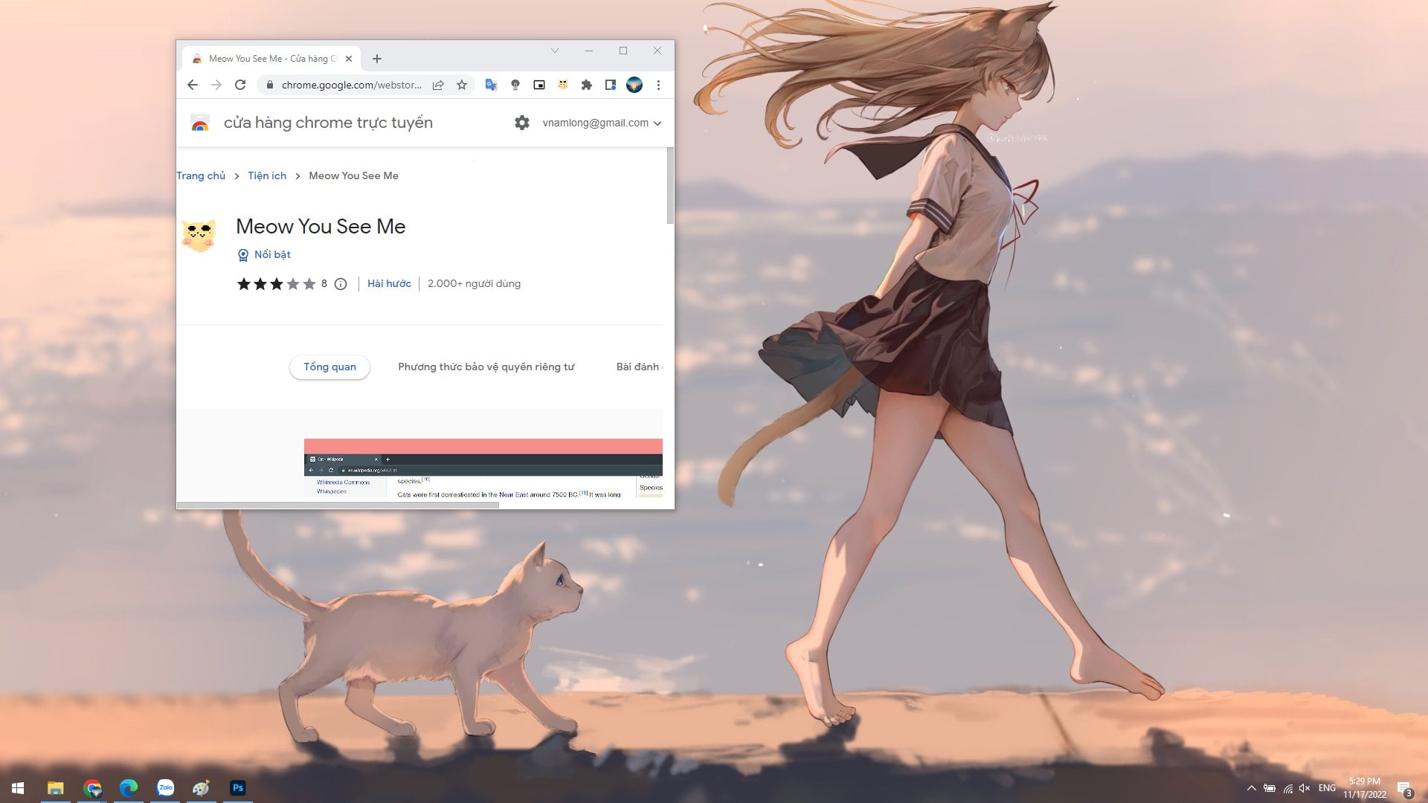Open the tab search chevron
The height and width of the screenshot is (803, 1428).
click(554, 51)
